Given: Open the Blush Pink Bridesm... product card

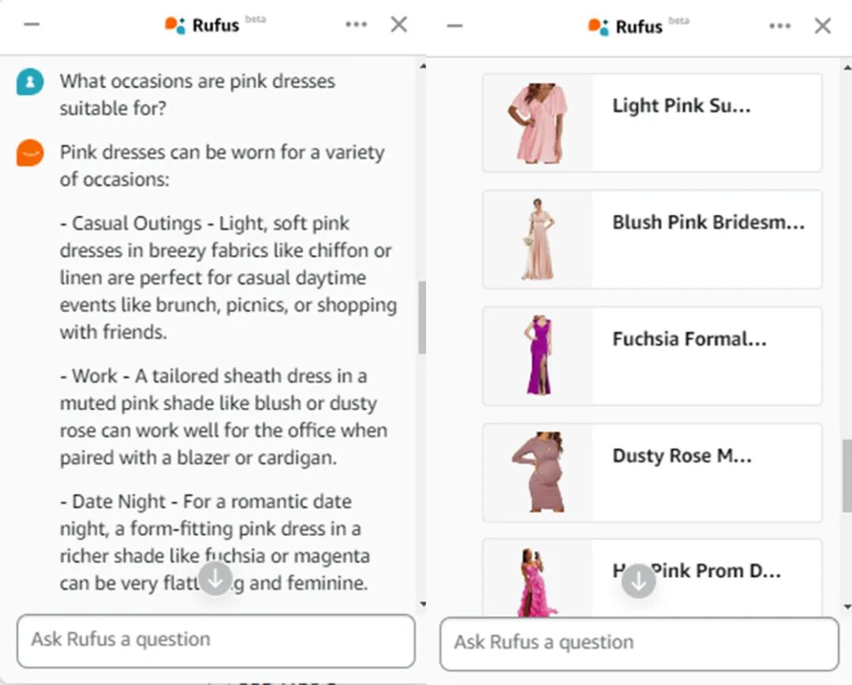Looking at the screenshot, I should pos(652,239).
